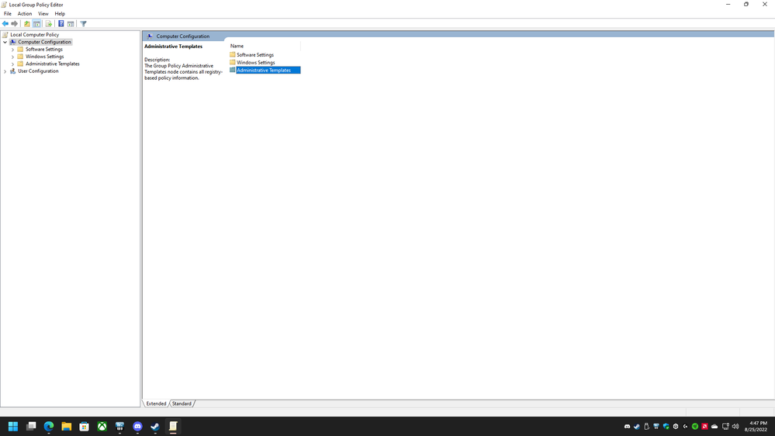Image resolution: width=775 pixels, height=436 pixels.
Task: Open the Xbox app from the taskbar
Action: coord(102,426)
